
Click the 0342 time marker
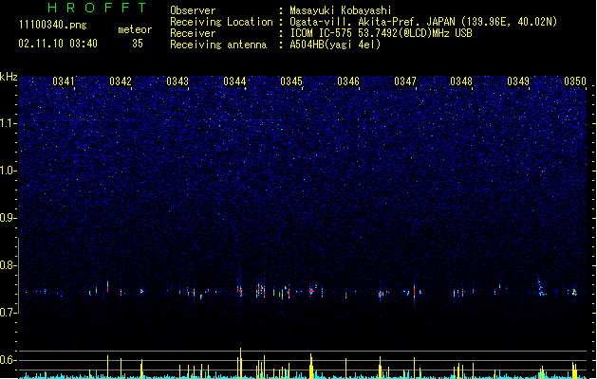121,81
